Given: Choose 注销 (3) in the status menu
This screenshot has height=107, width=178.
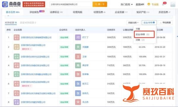Looking at the screenshot, I should (140, 40).
